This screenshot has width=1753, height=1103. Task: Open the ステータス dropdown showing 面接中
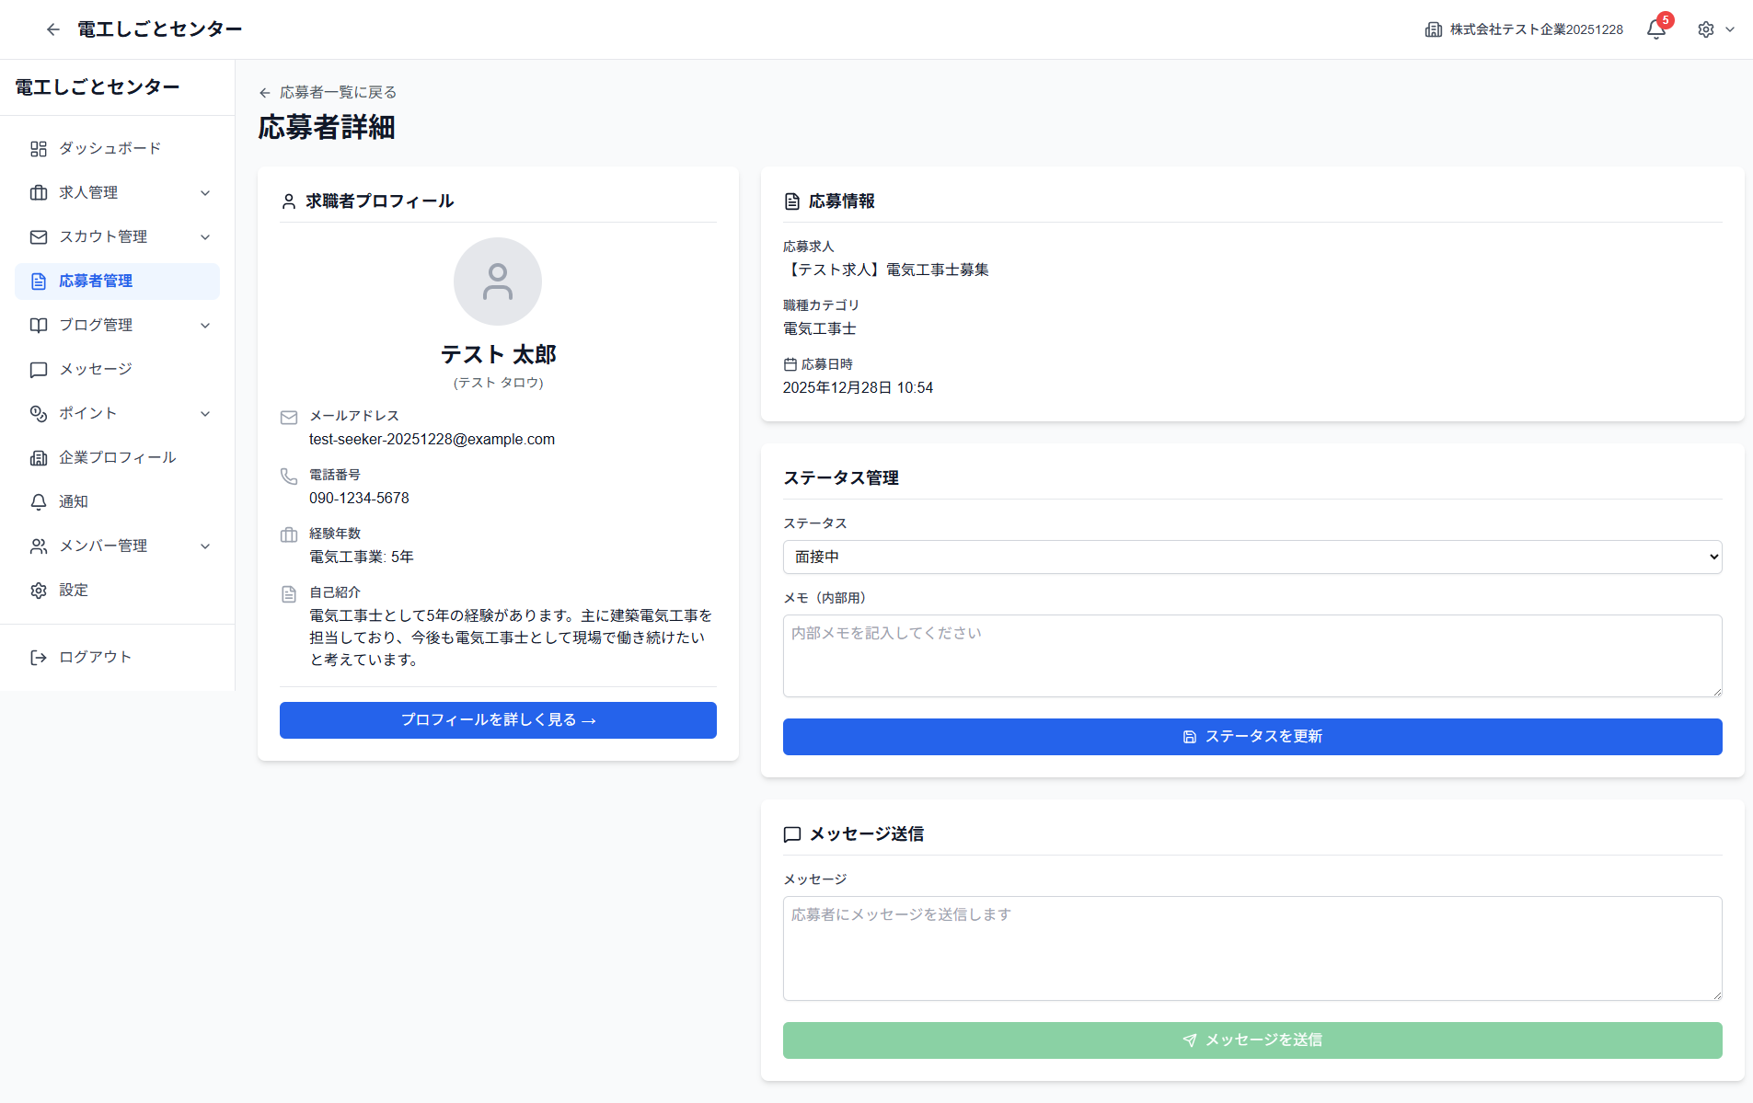(x=1251, y=556)
